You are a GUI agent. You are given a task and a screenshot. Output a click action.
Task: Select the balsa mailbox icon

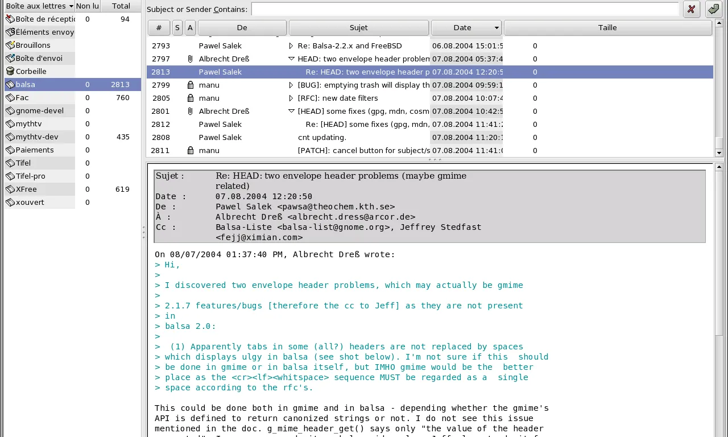click(x=10, y=84)
